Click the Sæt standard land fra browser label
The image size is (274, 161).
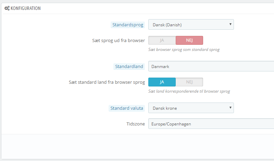[x=107, y=82]
